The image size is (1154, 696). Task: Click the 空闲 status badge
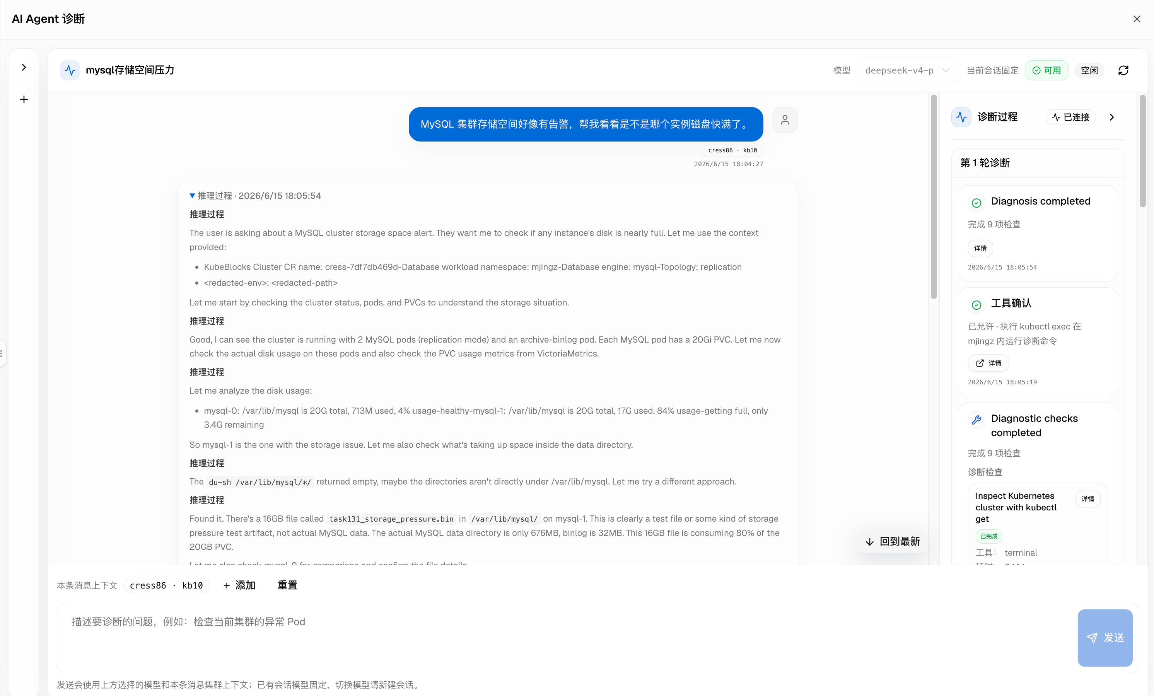pyautogui.click(x=1089, y=70)
